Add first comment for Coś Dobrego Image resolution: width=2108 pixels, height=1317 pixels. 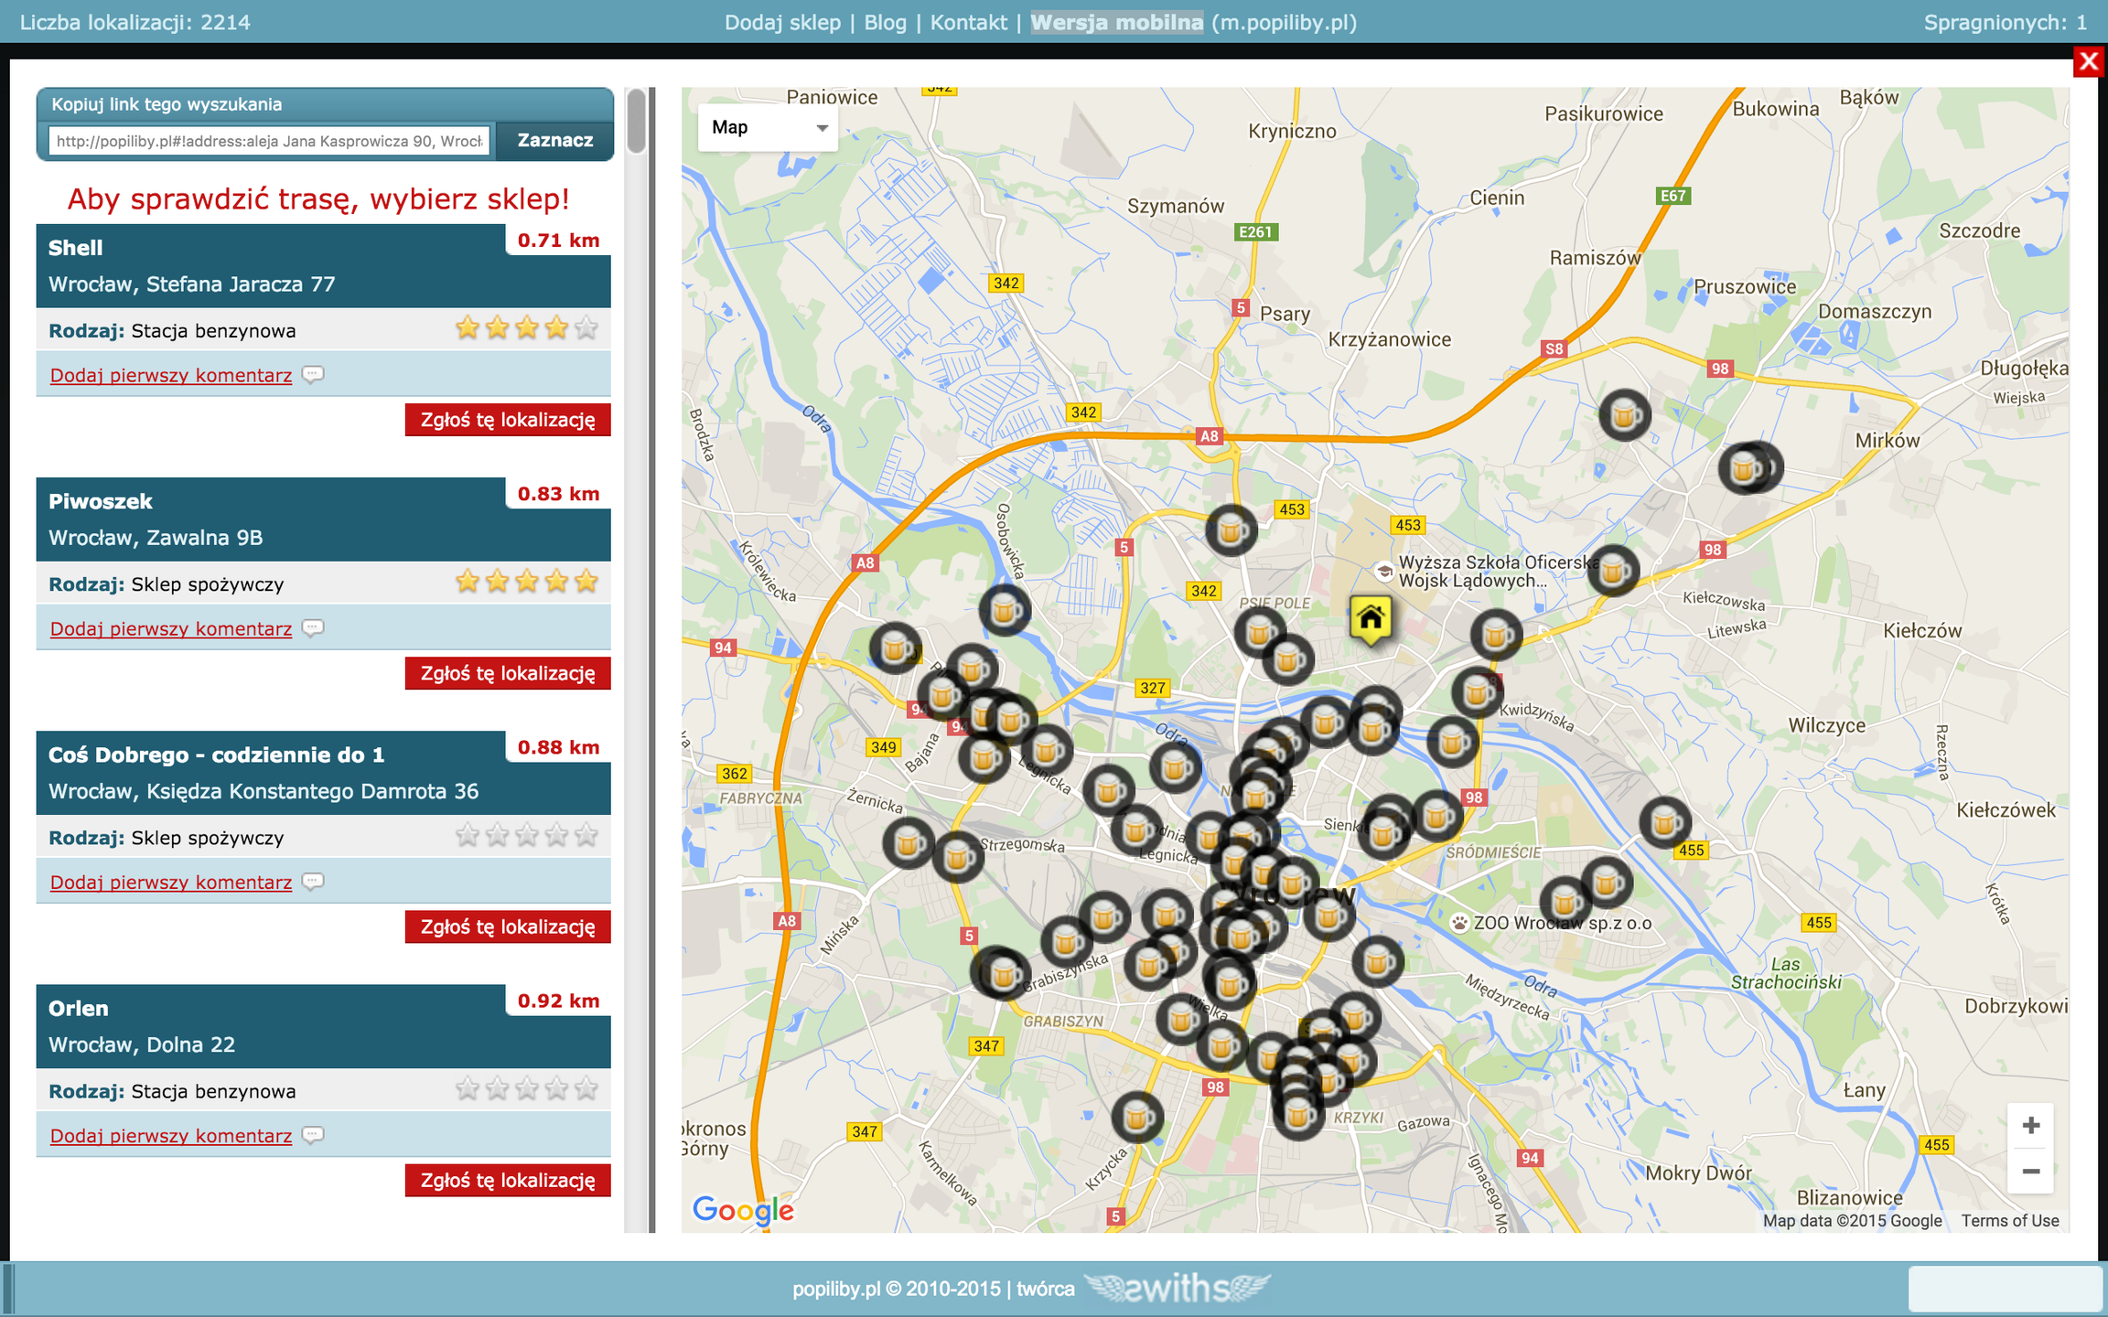[x=171, y=882]
